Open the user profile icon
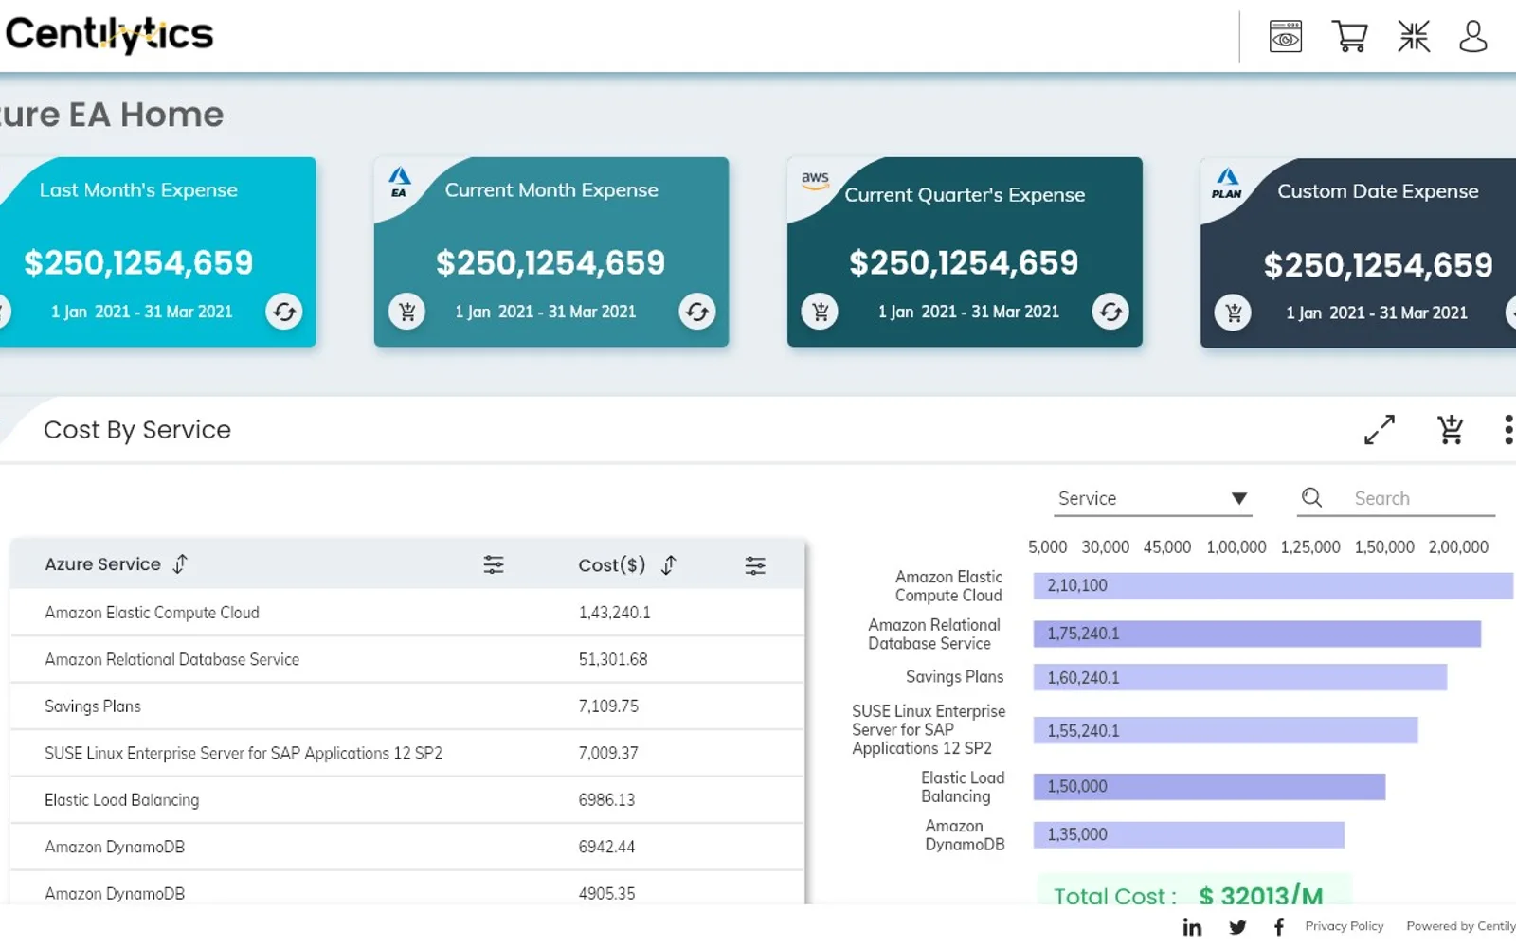Image resolution: width=1516 pixels, height=947 pixels. (1473, 37)
